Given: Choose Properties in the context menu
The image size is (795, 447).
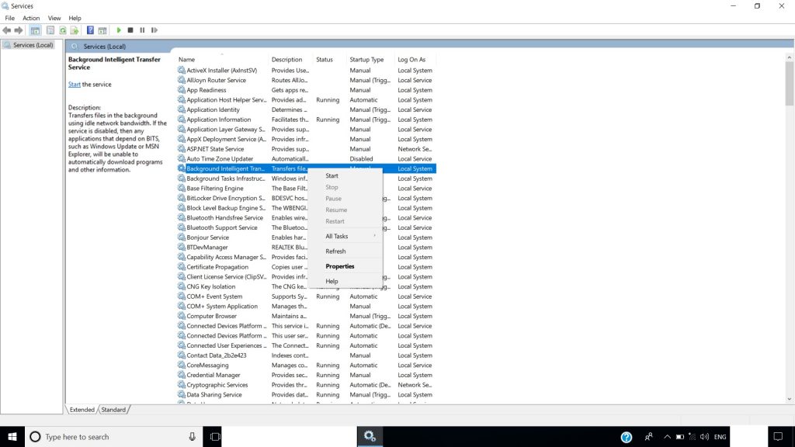Looking at the screenshot, I should [x=345, y=266].
